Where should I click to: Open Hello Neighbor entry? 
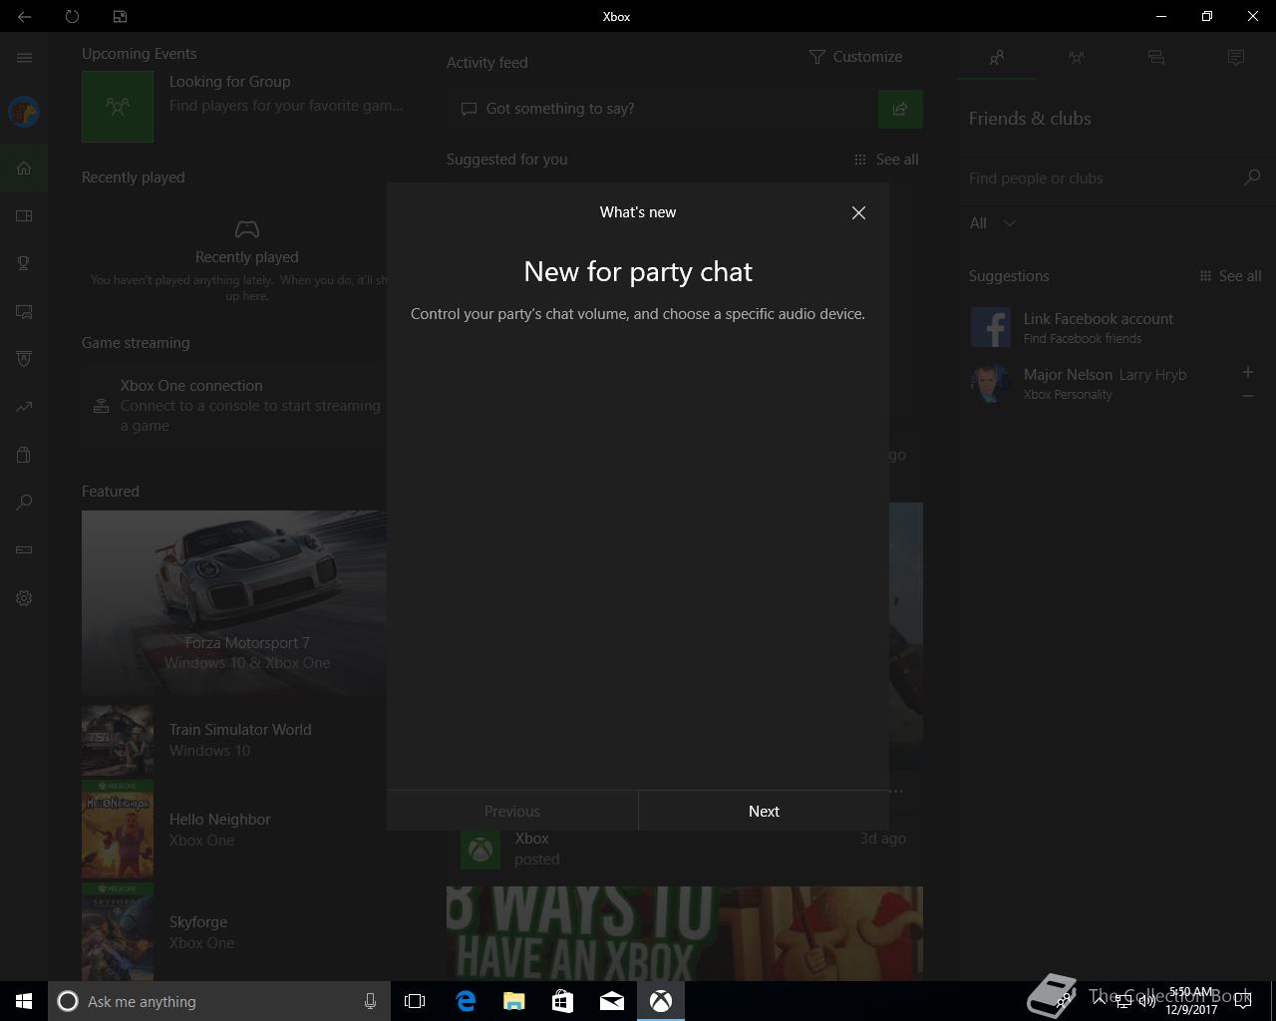pyautogui.click(x=234, y=830)
